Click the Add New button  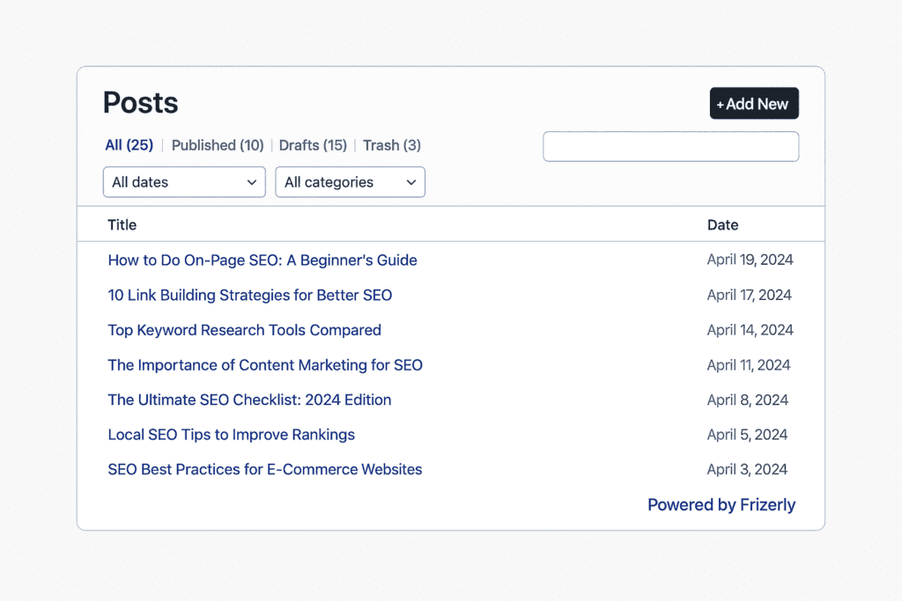pos(754,104)
